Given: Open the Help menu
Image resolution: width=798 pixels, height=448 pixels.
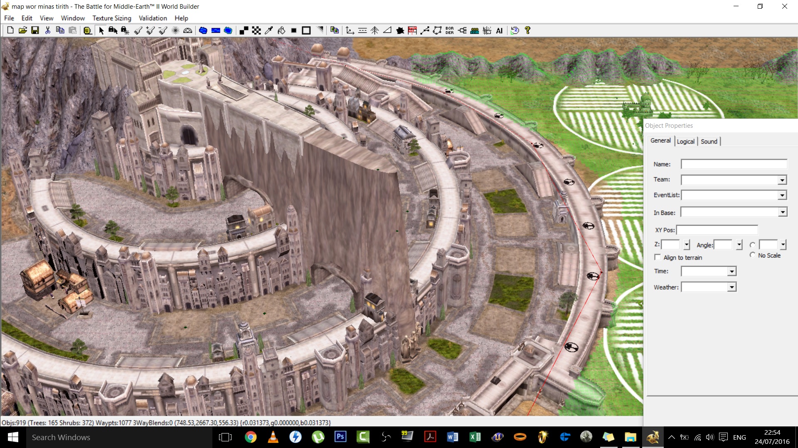Looking at the screenshot, I should click(x=181, y=18).
